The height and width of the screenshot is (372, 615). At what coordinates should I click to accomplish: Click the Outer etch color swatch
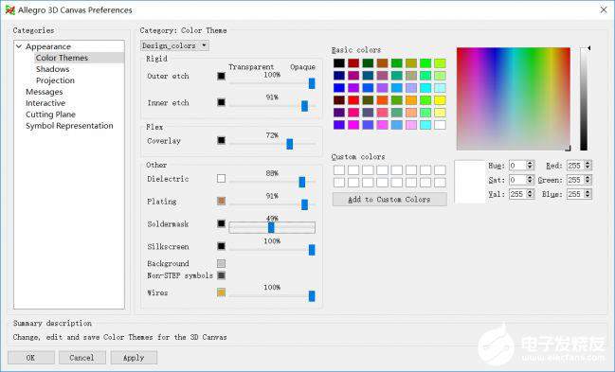click(221, 76)
